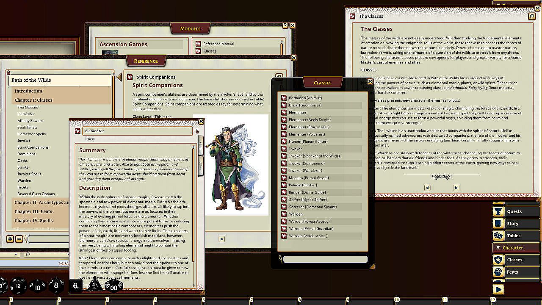Viewport: 542px width, 305px height.
Task: Roll the d12 die
Action: click(18, 286)
